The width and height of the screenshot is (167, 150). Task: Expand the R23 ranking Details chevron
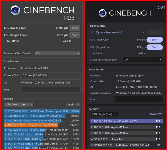(x=78, y=105)
